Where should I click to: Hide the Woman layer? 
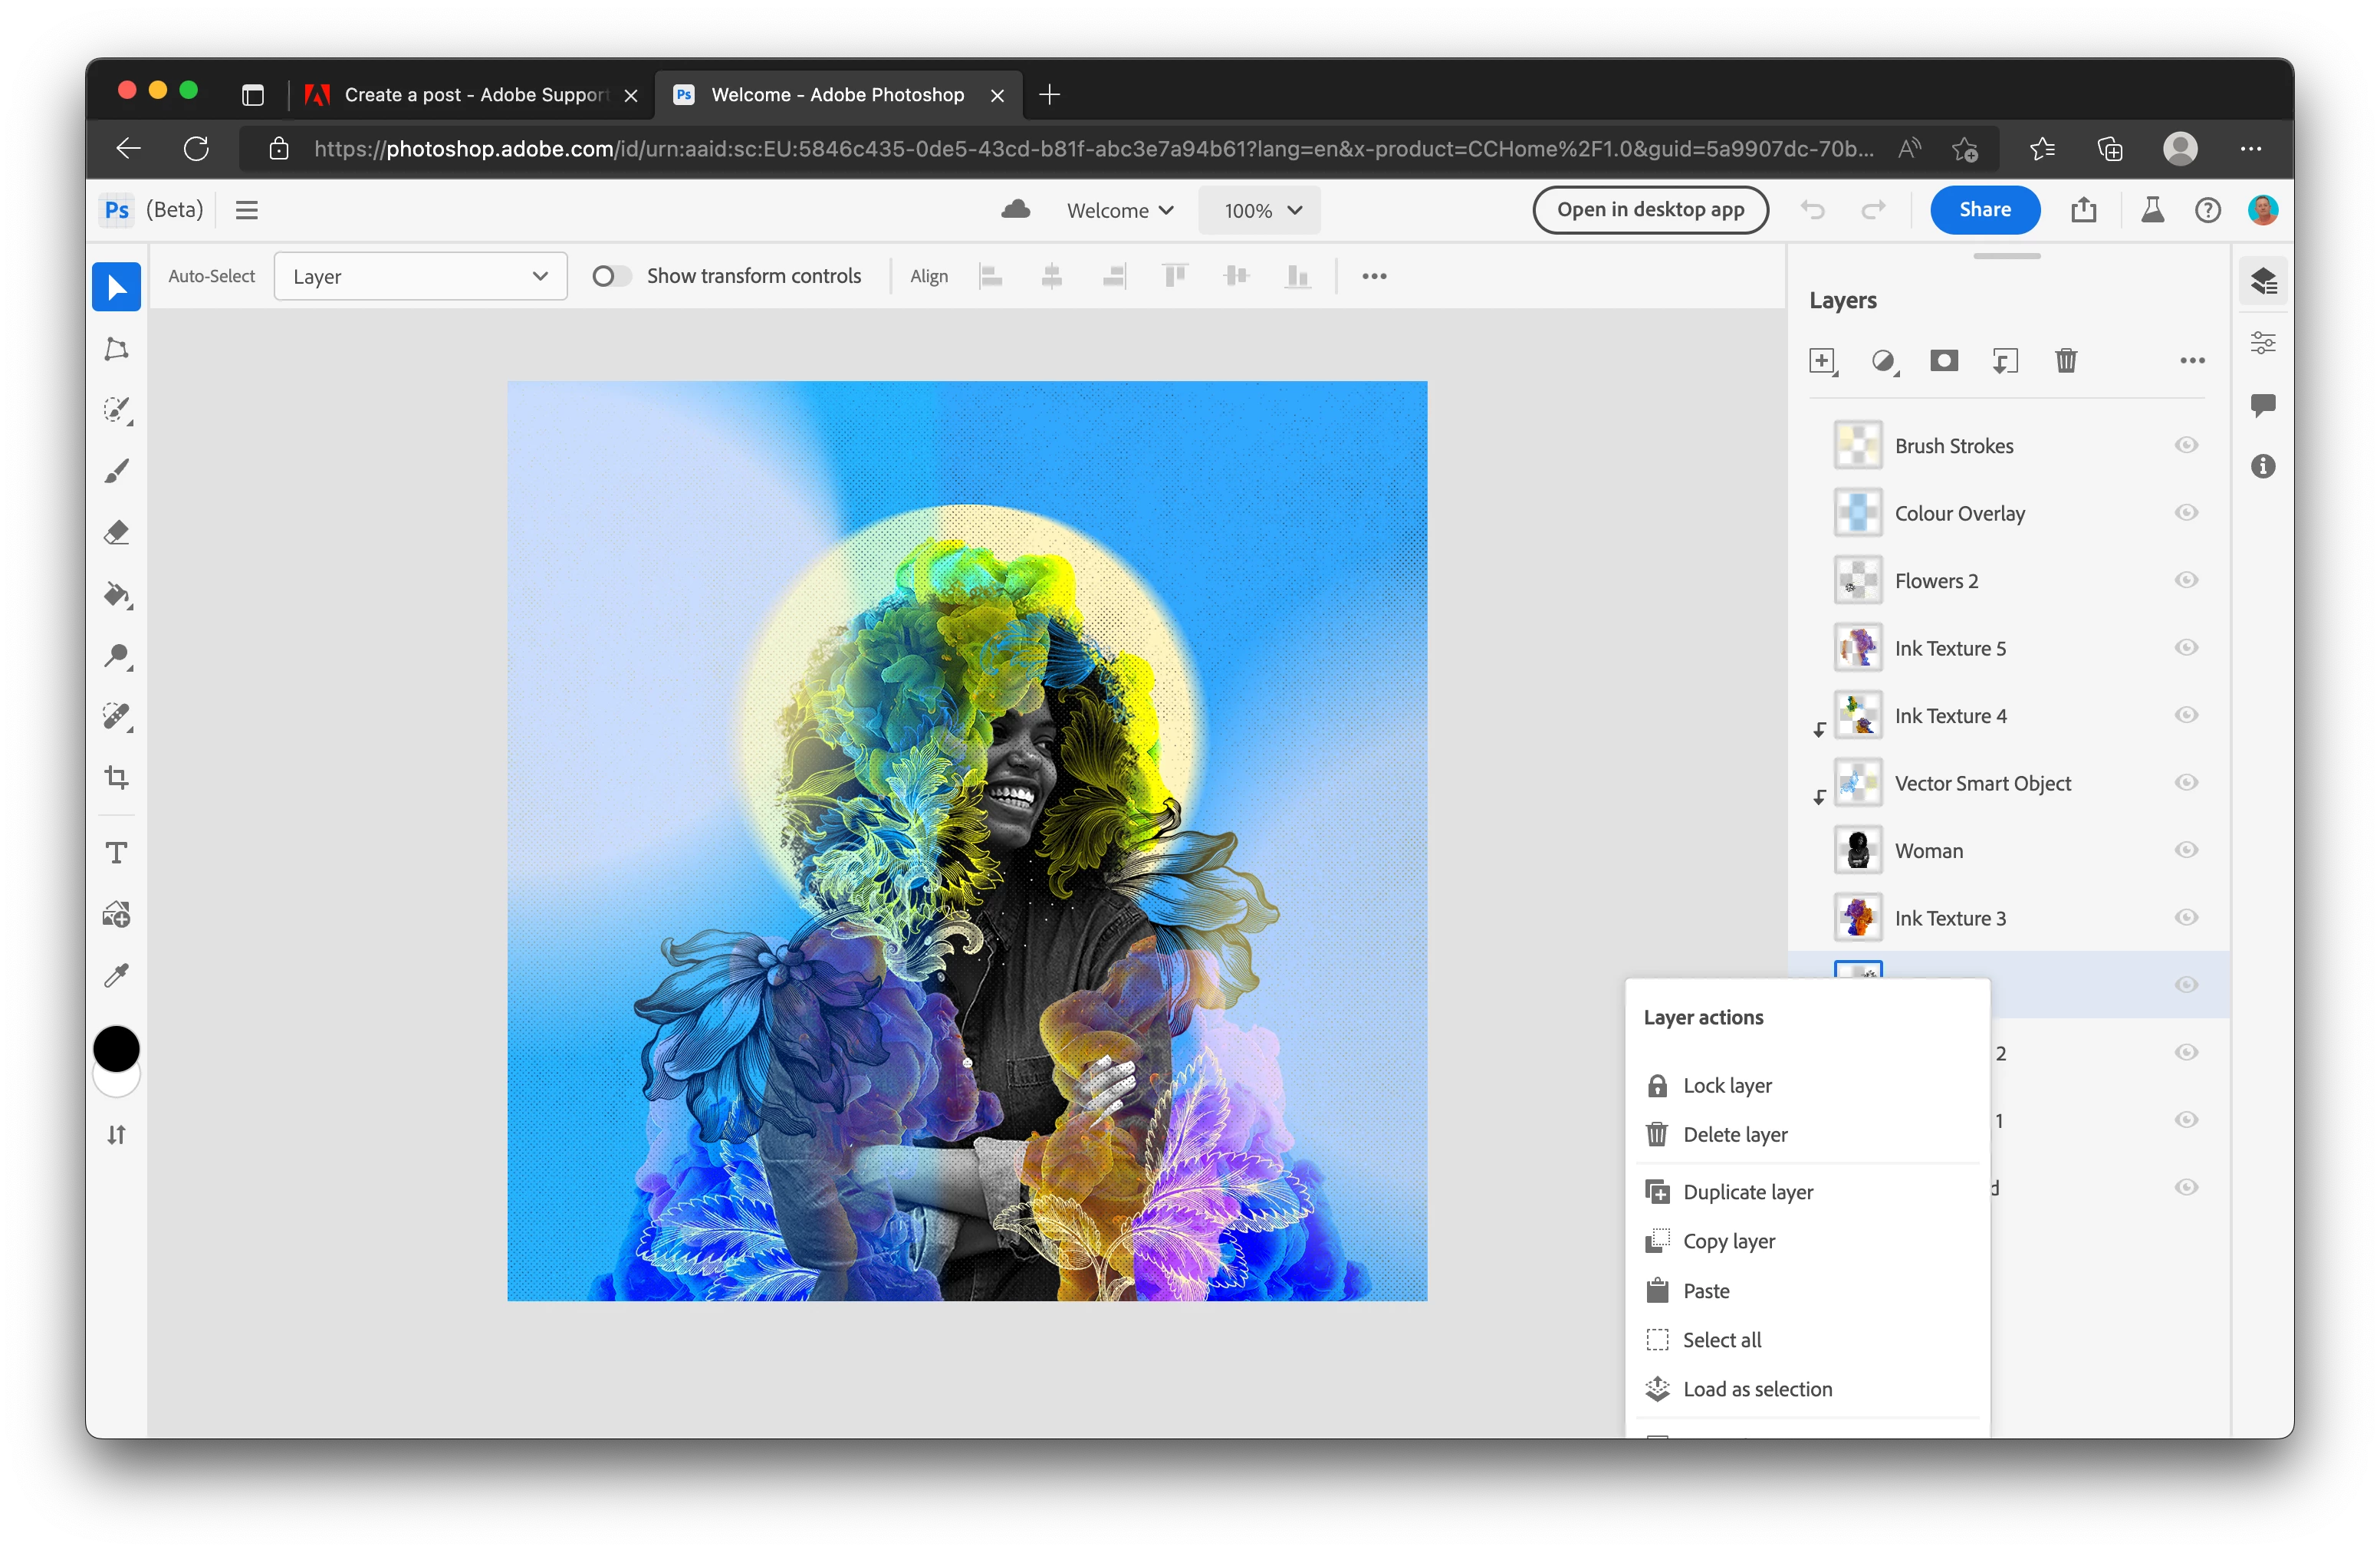[2186, 850]
